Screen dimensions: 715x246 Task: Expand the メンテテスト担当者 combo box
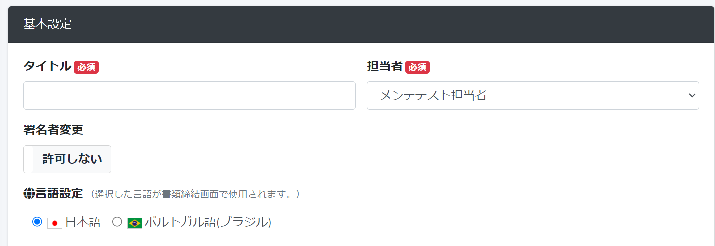point(533,96)
